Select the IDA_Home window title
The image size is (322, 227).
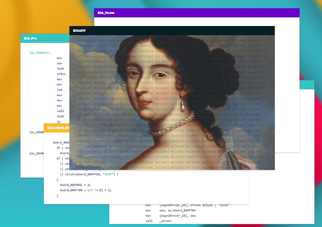click(106, 13)
